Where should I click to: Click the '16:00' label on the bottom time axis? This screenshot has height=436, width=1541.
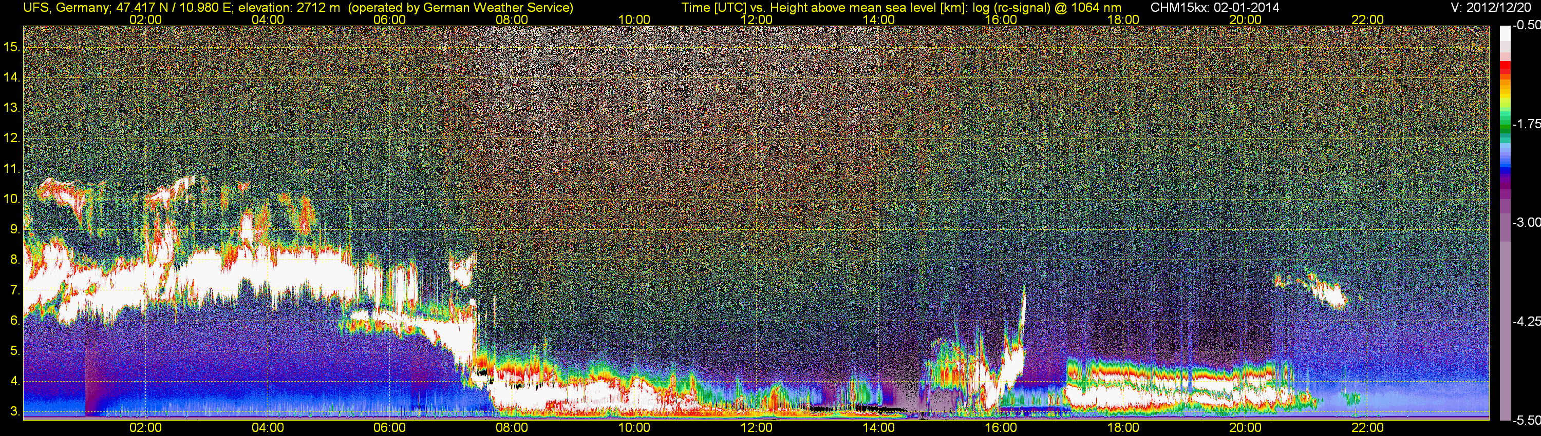1001,428
